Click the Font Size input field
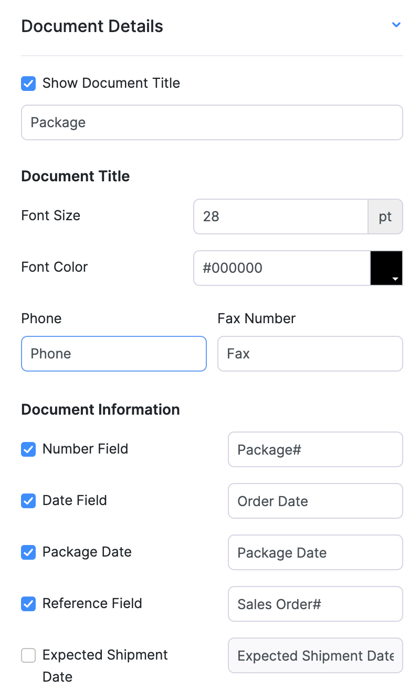This screenshot has height=699, width=420. (x=280, y=217)
